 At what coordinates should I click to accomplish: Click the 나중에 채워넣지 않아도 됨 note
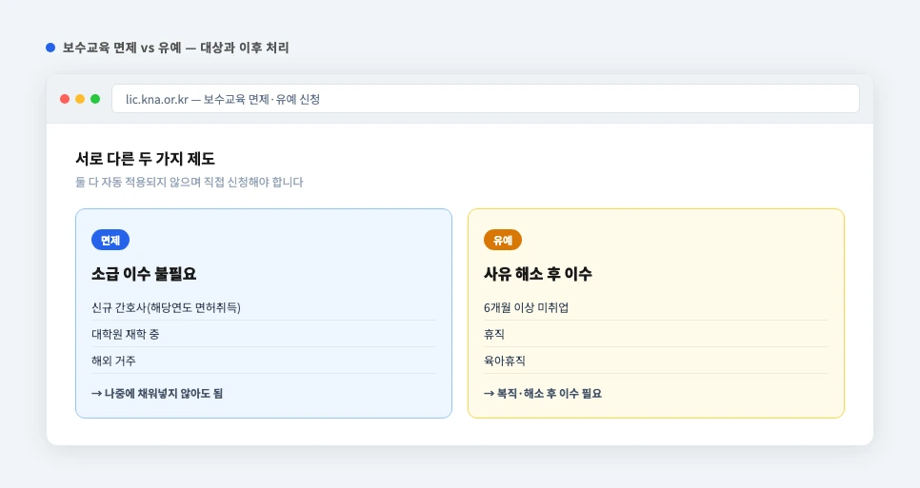click(x=157, y=394)
